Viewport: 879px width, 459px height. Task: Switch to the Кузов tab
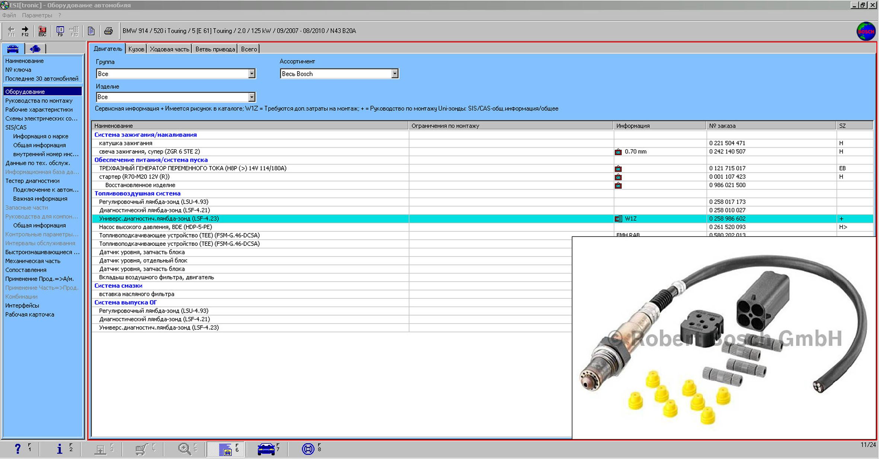(136, 49)
